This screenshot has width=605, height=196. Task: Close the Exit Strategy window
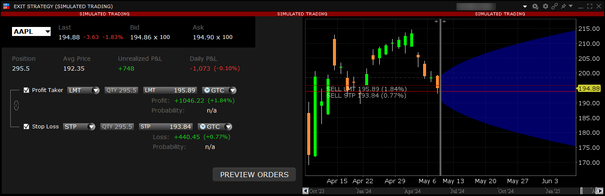point(598,6)
